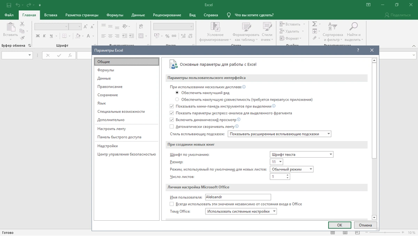
Task: Click the AutoSum sigma icon
Action: 315,24
